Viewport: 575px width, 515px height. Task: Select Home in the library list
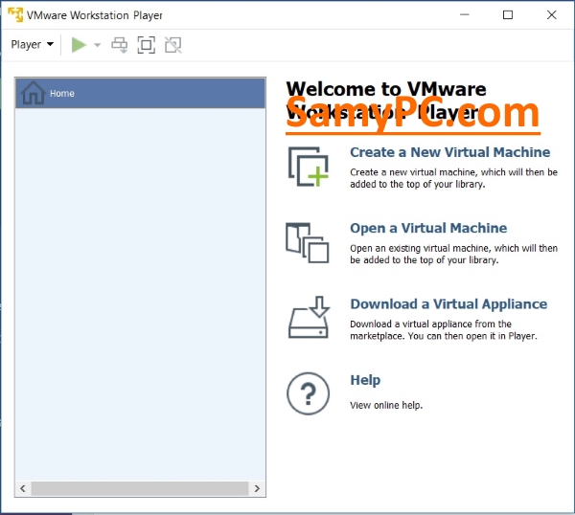pos(140,94)
